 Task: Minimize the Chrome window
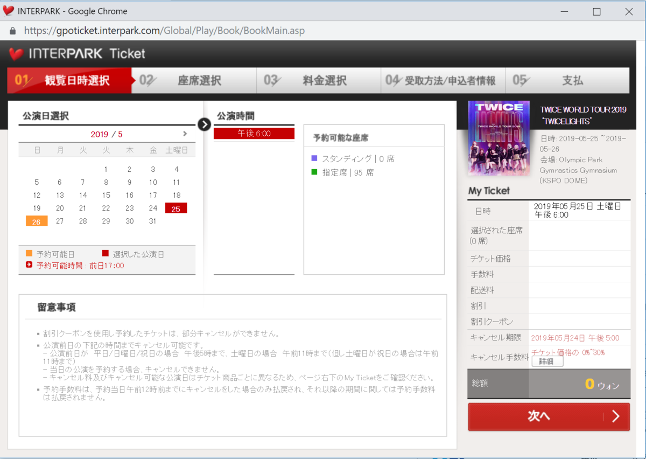[565, 11]
